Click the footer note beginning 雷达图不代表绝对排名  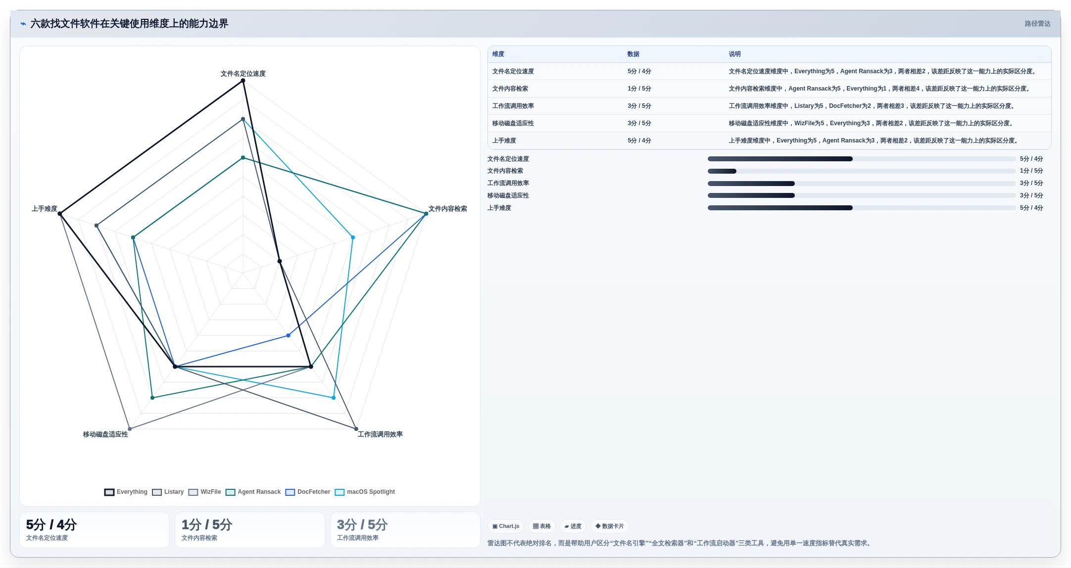click(x=680, y=543)
